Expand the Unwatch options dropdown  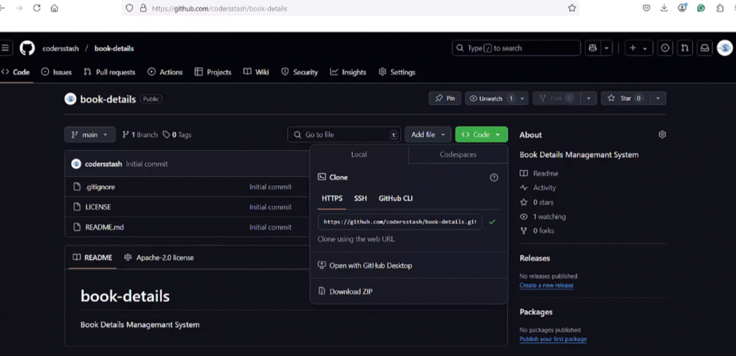[x=523, y=98]
